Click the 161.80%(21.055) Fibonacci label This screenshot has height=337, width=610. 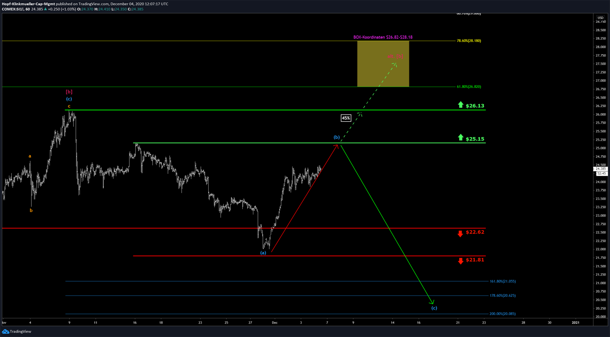(x=502, y=281)
